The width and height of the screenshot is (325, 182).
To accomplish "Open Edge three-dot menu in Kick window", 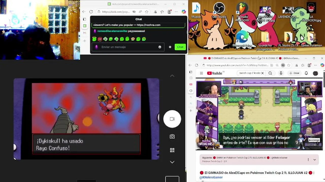I will 176,12.
